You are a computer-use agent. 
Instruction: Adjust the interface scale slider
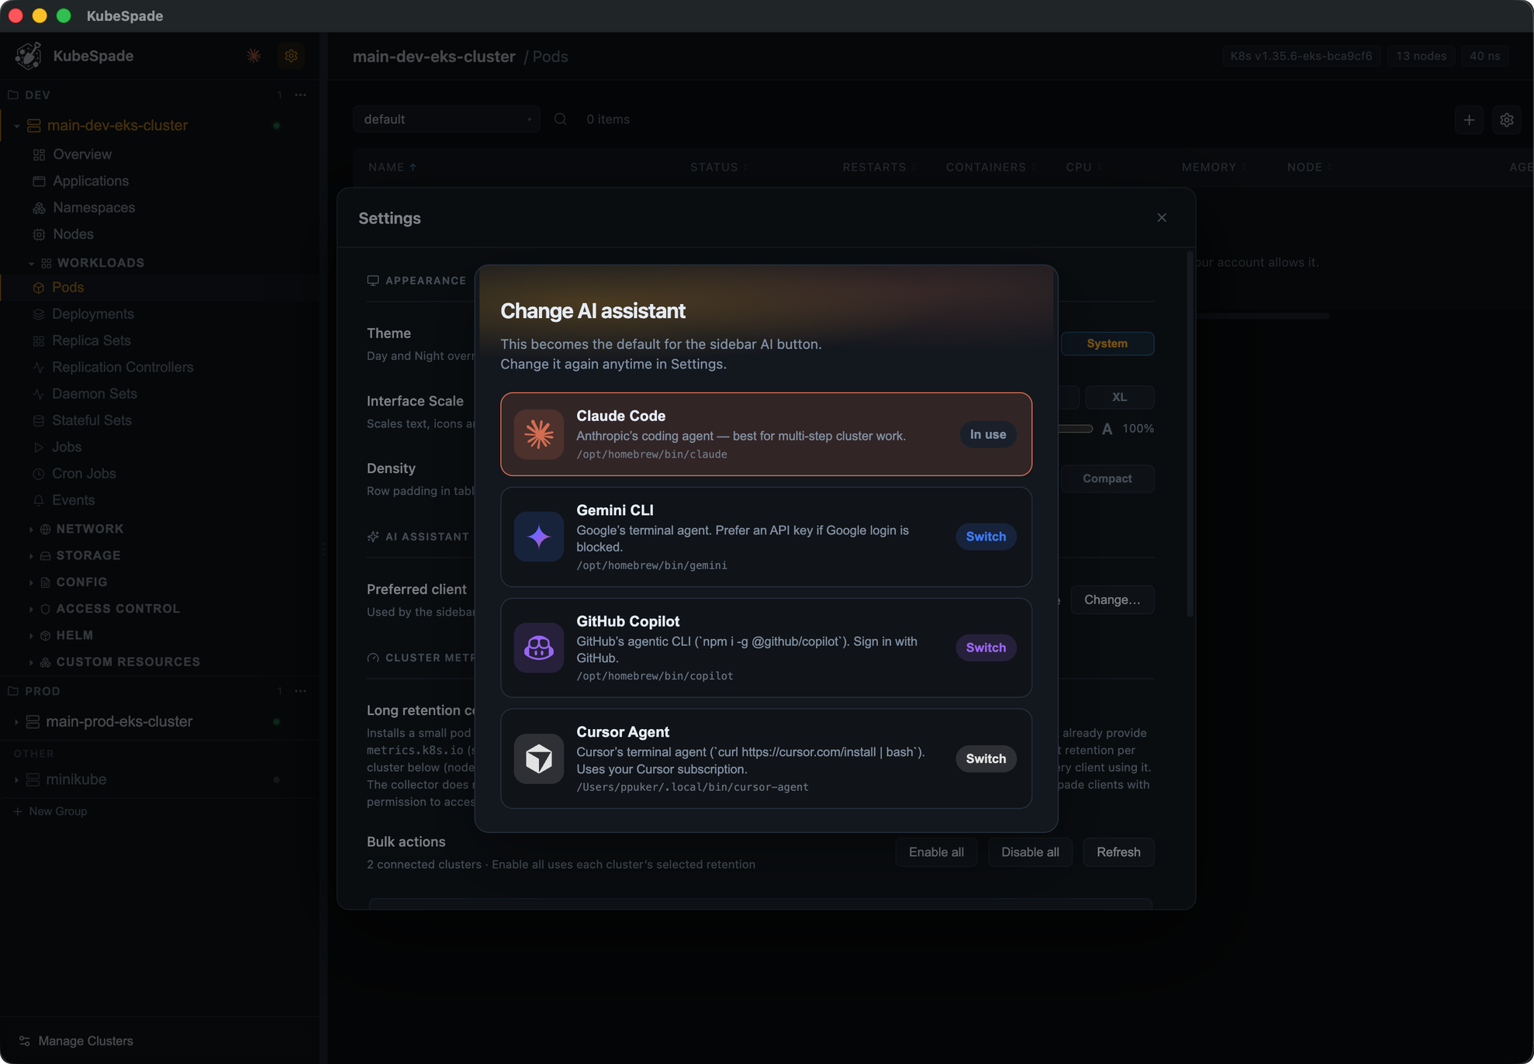point(1076,429)
